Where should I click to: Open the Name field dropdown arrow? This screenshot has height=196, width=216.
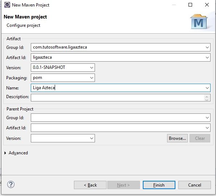(x=207, y=88)
